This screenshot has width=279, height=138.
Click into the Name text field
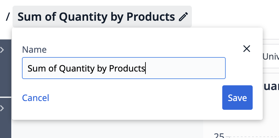[124, 68]
